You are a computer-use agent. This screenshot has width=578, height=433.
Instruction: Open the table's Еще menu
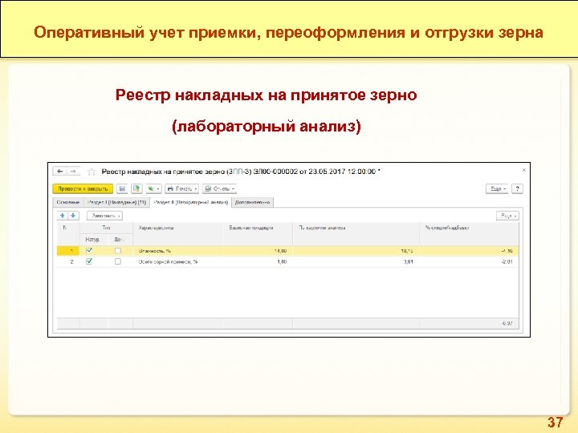click(x=507, y=216)
